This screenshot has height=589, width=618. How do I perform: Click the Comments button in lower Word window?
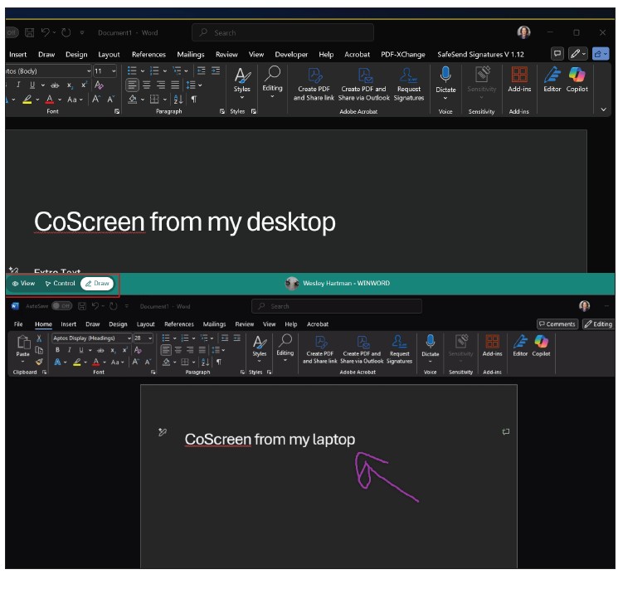click(x=557, y=324)
